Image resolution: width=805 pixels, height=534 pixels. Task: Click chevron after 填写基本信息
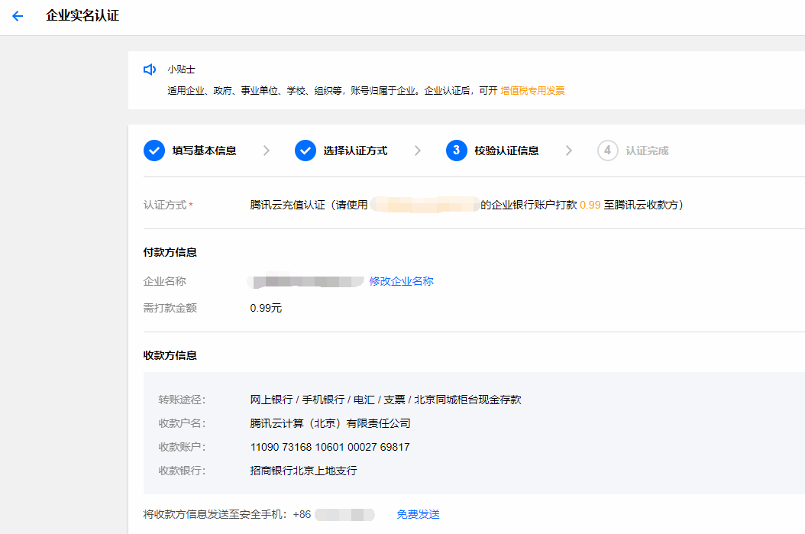pyautogui.click(x=266, y=150)
